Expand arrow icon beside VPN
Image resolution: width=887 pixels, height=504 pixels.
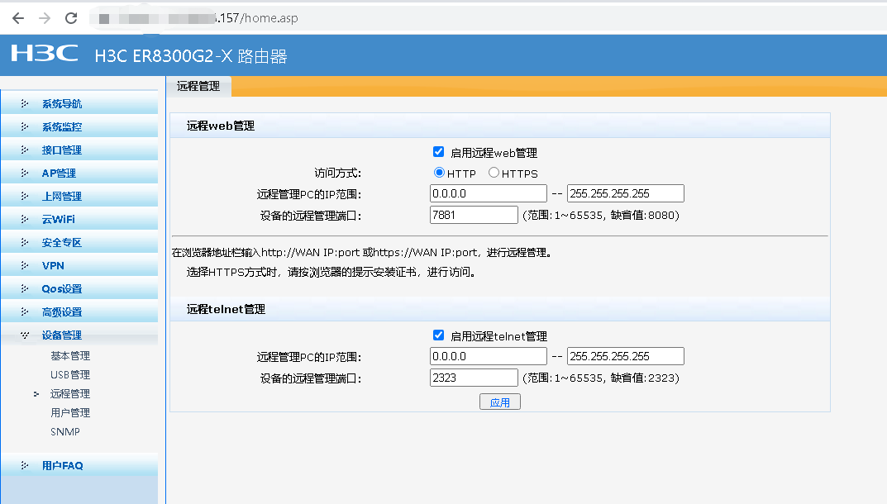tap(24, 266)
